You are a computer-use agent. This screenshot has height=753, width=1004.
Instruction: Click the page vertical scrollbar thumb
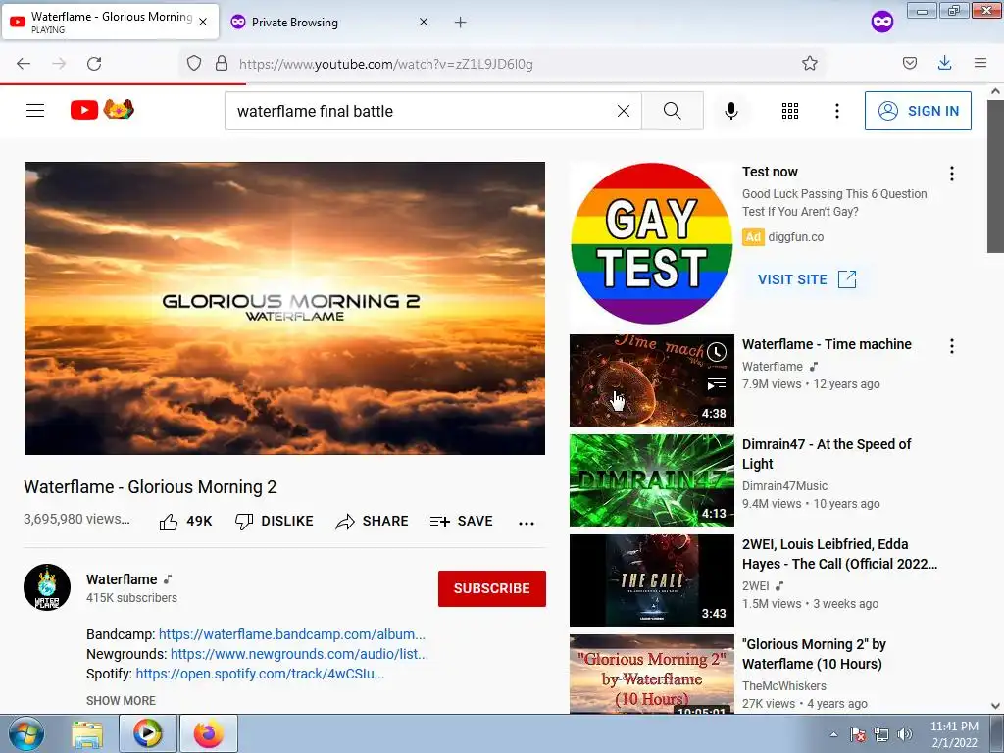click(996, 176)
